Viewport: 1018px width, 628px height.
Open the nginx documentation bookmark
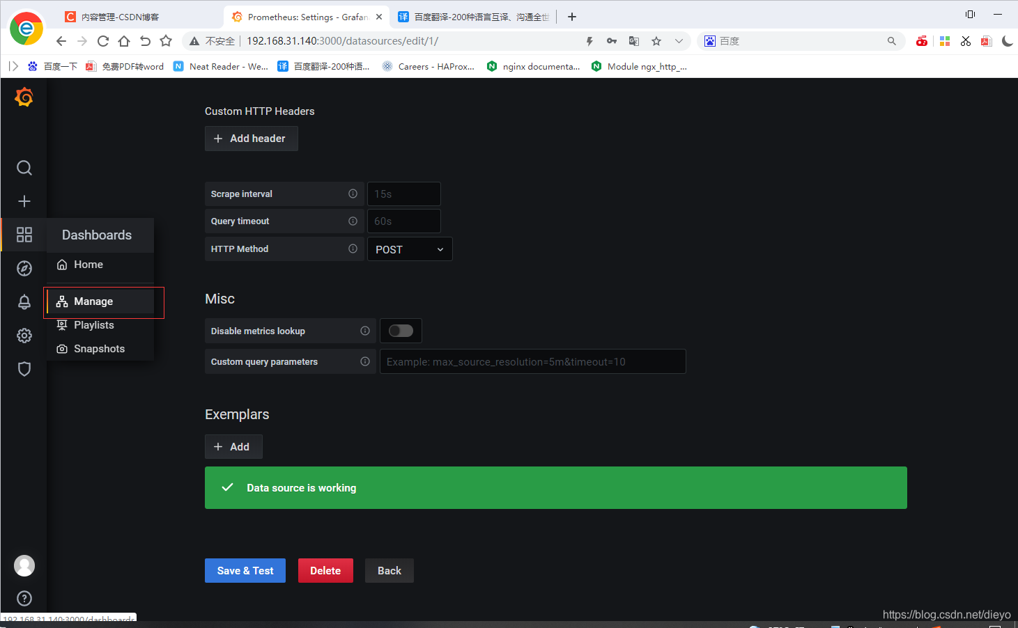pyautogui.click(x=534, y=66)
